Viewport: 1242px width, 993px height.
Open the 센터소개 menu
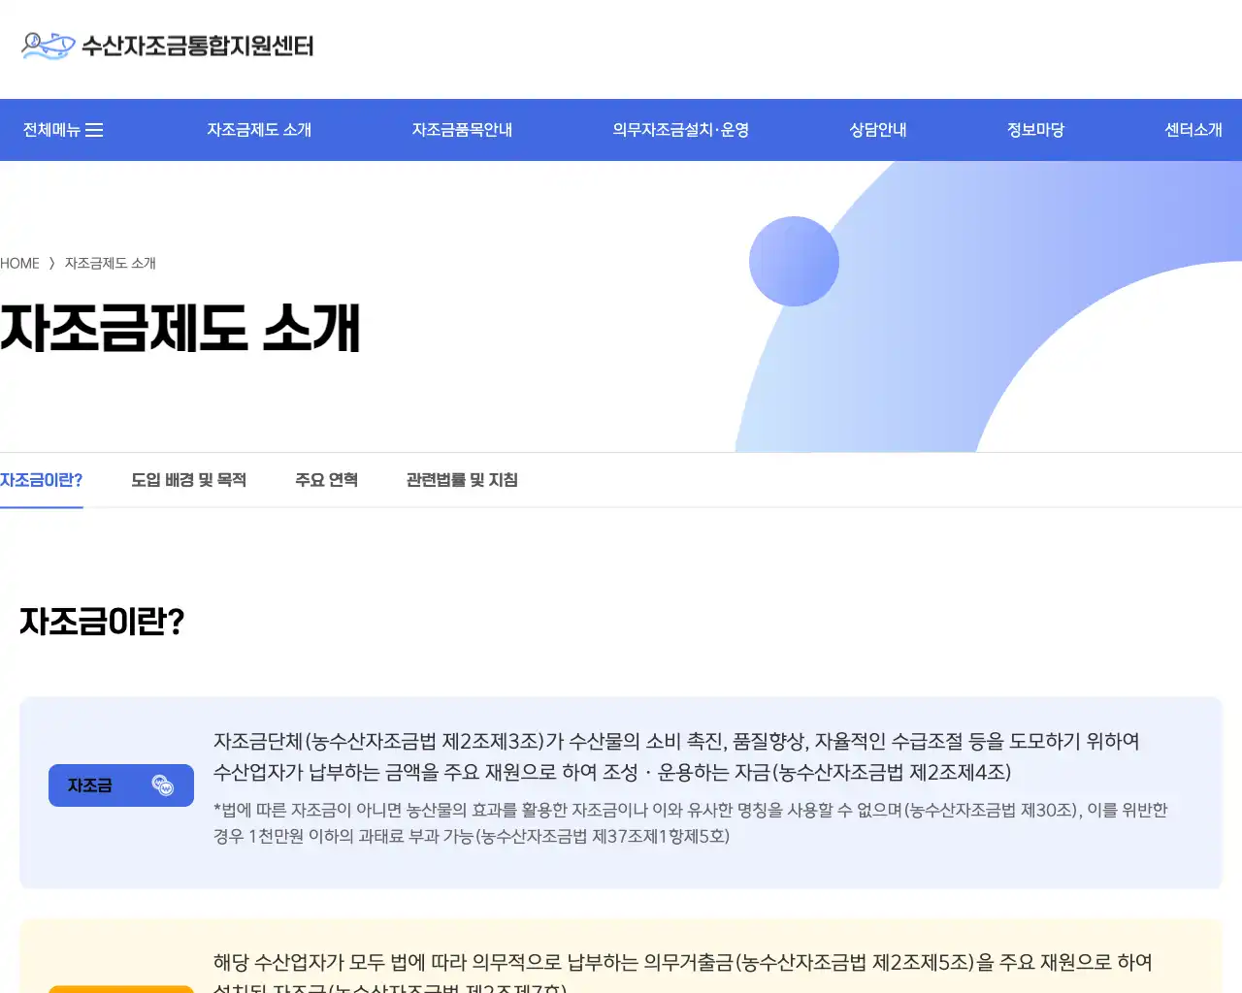(1193, 129)
